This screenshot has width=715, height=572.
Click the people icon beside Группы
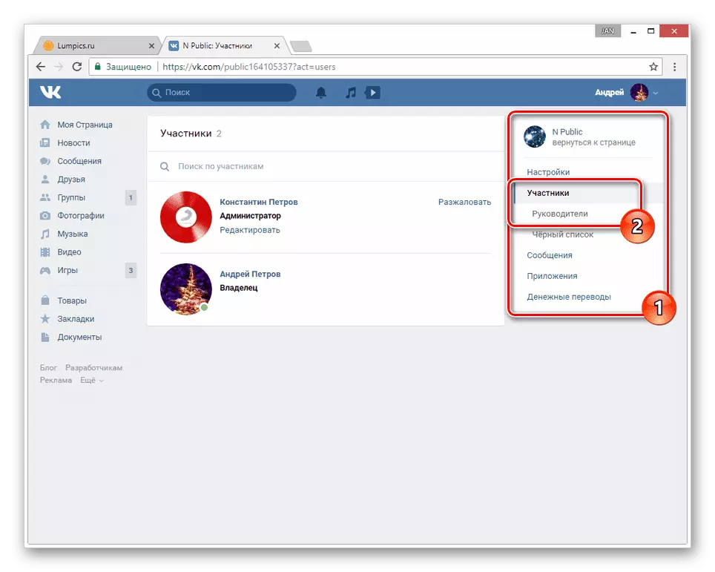click(45, 197)
